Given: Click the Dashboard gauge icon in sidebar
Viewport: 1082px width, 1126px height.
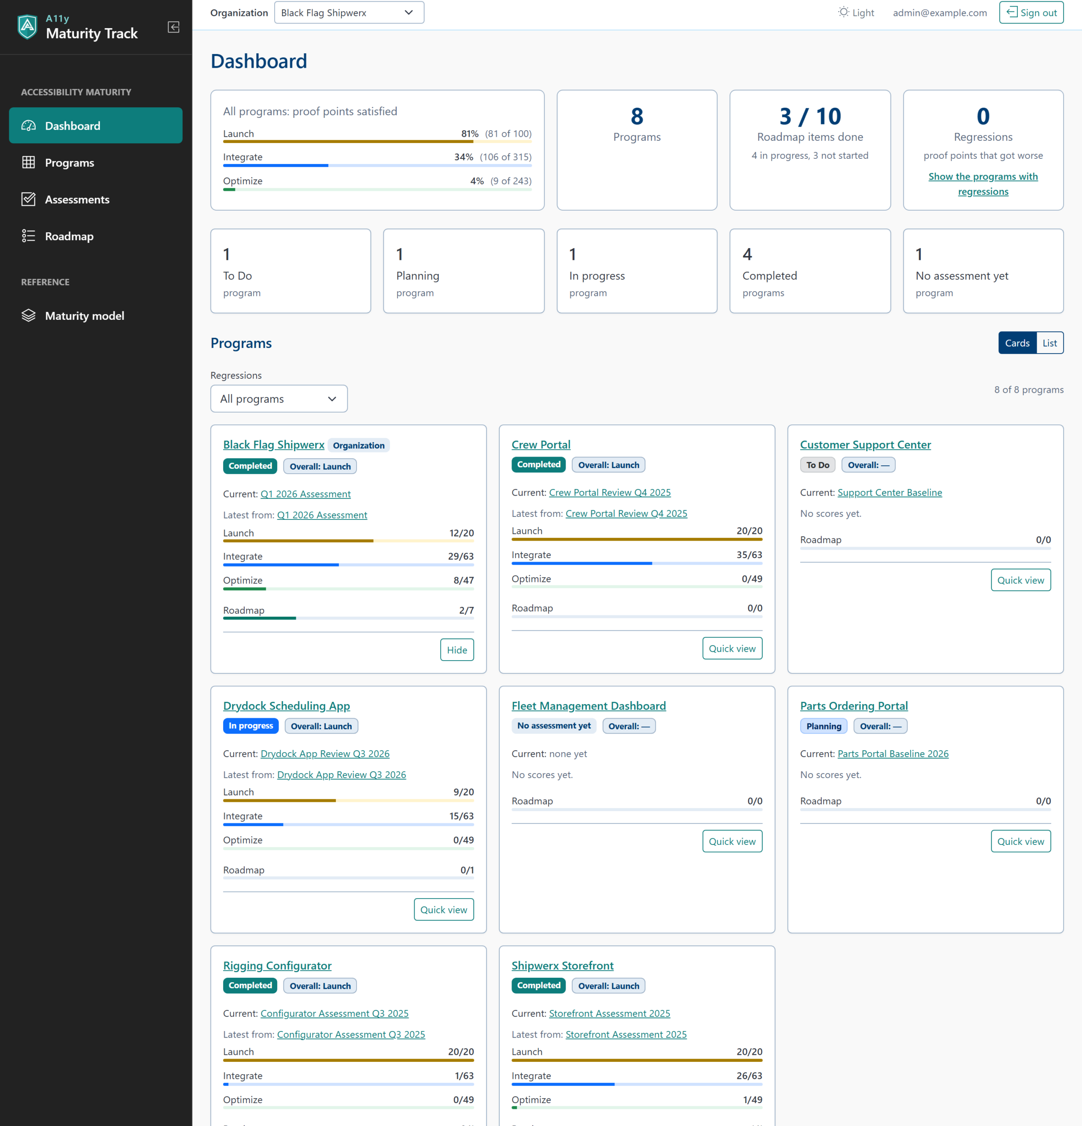Looking at the screenshot, I should point(29,125).
